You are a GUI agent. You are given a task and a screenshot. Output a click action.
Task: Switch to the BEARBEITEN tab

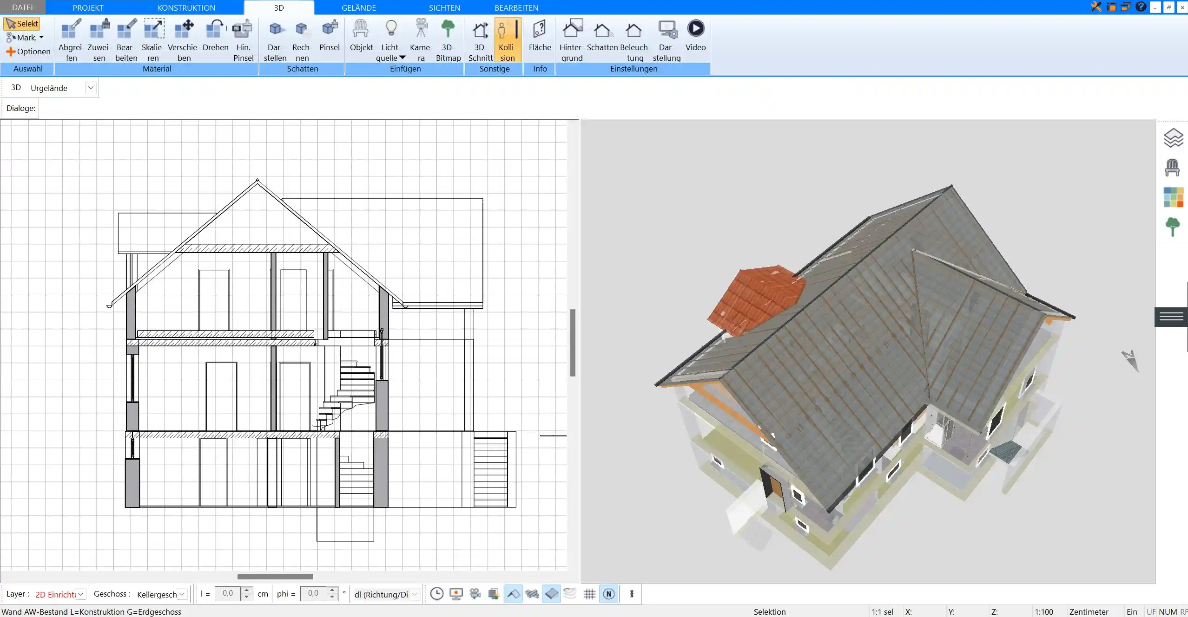pos(516,7)
